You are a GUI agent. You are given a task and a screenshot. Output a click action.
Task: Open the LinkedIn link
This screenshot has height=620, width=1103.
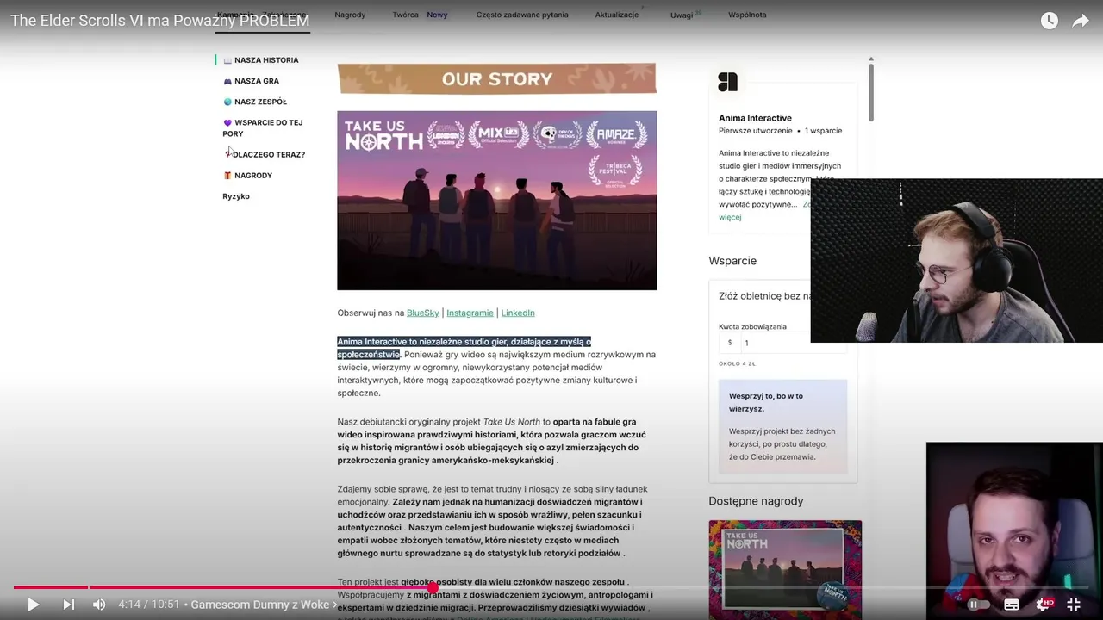(518, 313)
